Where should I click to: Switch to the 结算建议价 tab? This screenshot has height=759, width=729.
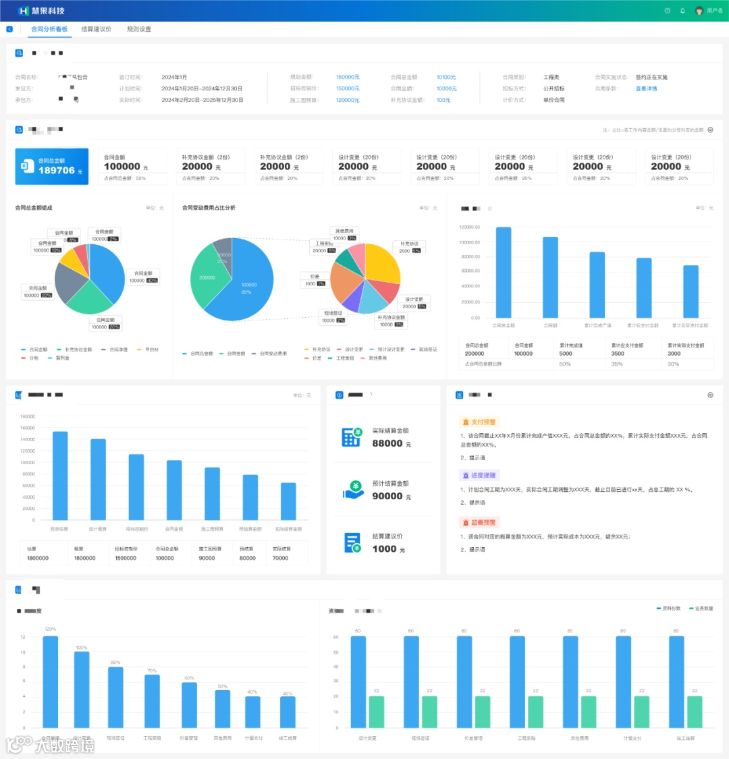[x=97, y=29]
